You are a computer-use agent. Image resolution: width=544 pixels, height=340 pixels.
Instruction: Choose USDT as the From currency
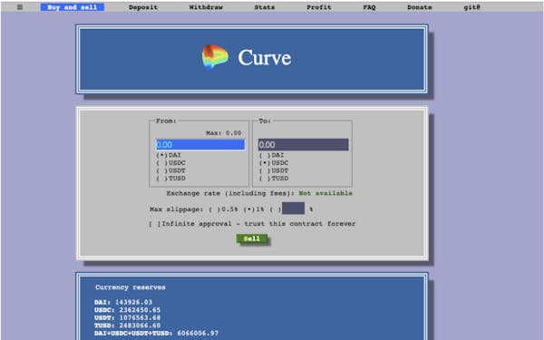[x=170, y=170]
